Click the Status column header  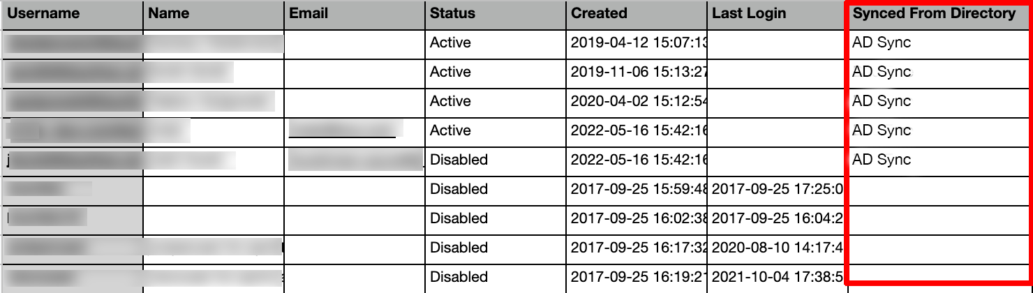(452, 14)
